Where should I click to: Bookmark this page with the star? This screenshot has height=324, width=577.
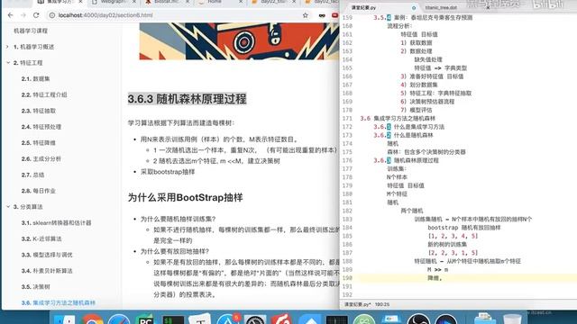tap(305, 15)
